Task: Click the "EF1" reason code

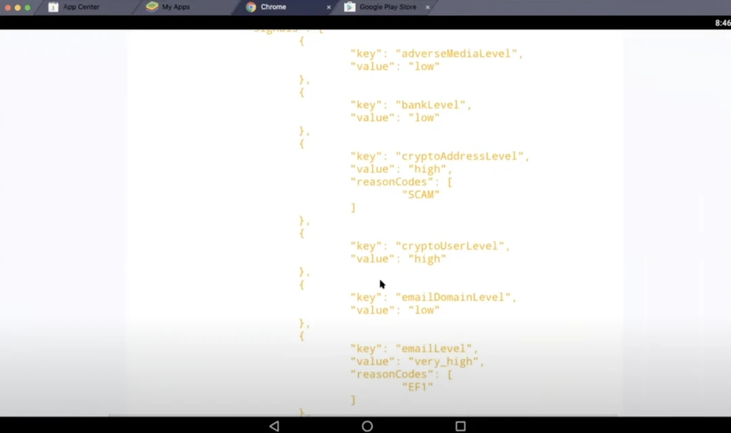Action: click(x=418, y=387)
